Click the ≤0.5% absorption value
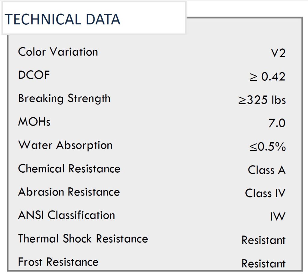Viewport: 308px width, 275px height. (x=267, y=147)
